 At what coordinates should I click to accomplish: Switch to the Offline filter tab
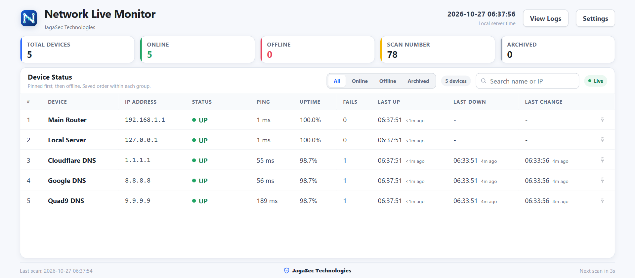coord(388,81)
